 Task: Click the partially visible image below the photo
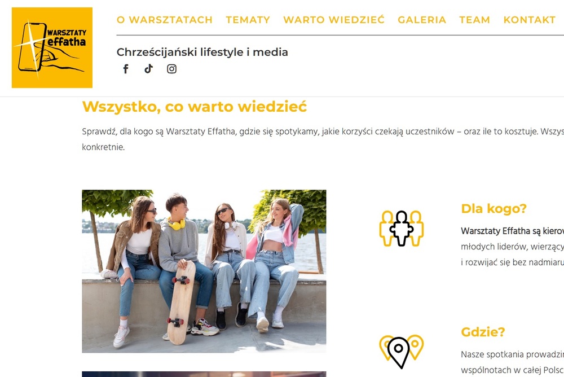pyautogui.click(x=204, y=374)
